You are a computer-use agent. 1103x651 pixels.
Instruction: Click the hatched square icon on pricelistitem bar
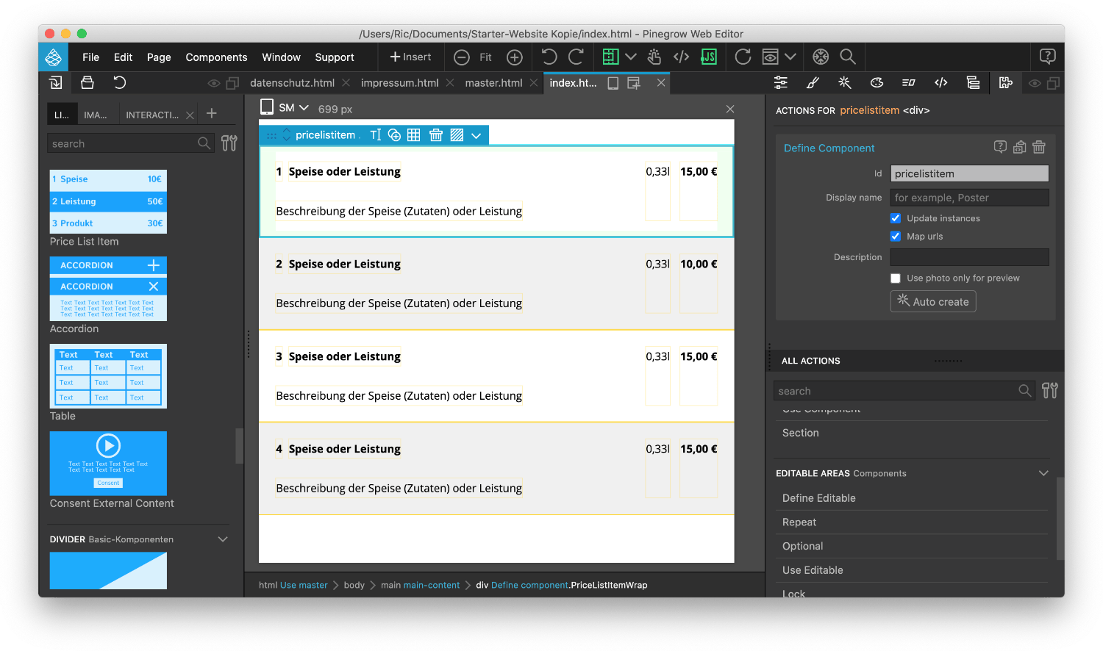[457, 135]
